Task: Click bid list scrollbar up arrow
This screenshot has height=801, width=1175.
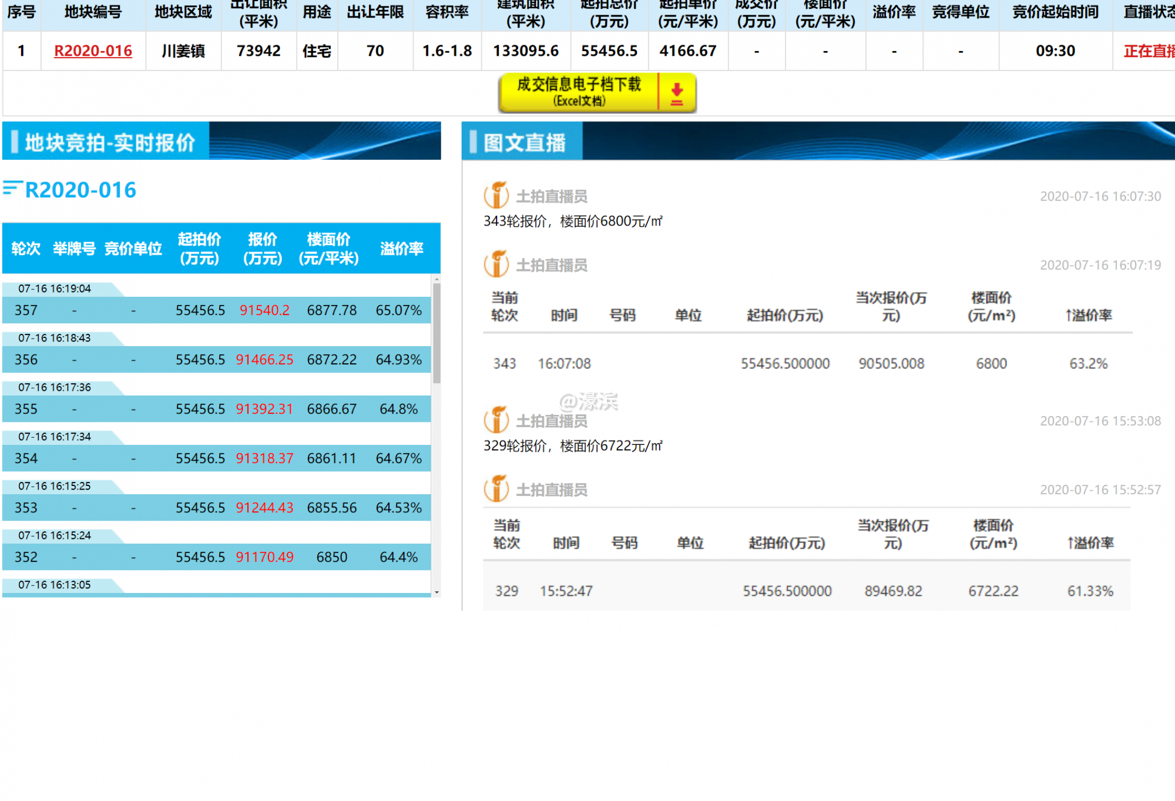Action: point(437,279)
